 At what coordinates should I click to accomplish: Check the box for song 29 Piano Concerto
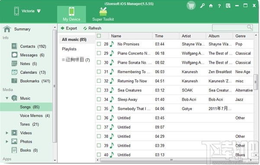99,53
